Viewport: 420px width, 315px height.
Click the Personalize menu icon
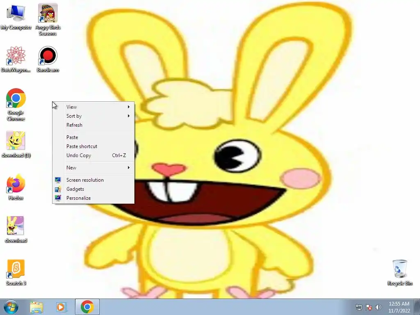point(58,198)
